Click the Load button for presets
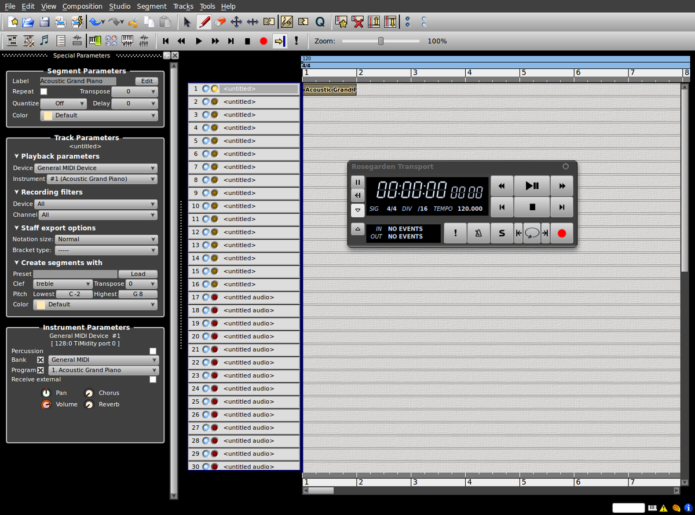 [x=138, y=273]
